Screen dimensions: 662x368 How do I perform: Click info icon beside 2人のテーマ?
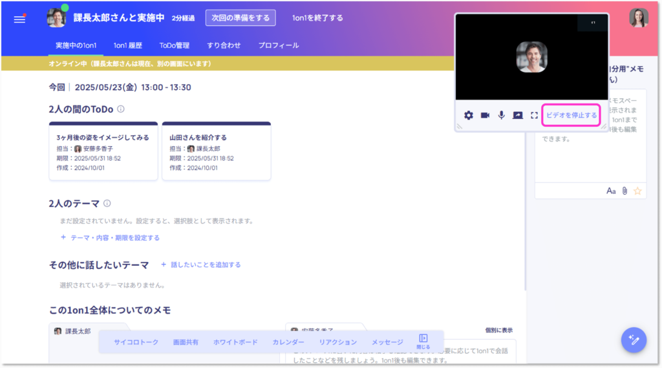[107, 203]
